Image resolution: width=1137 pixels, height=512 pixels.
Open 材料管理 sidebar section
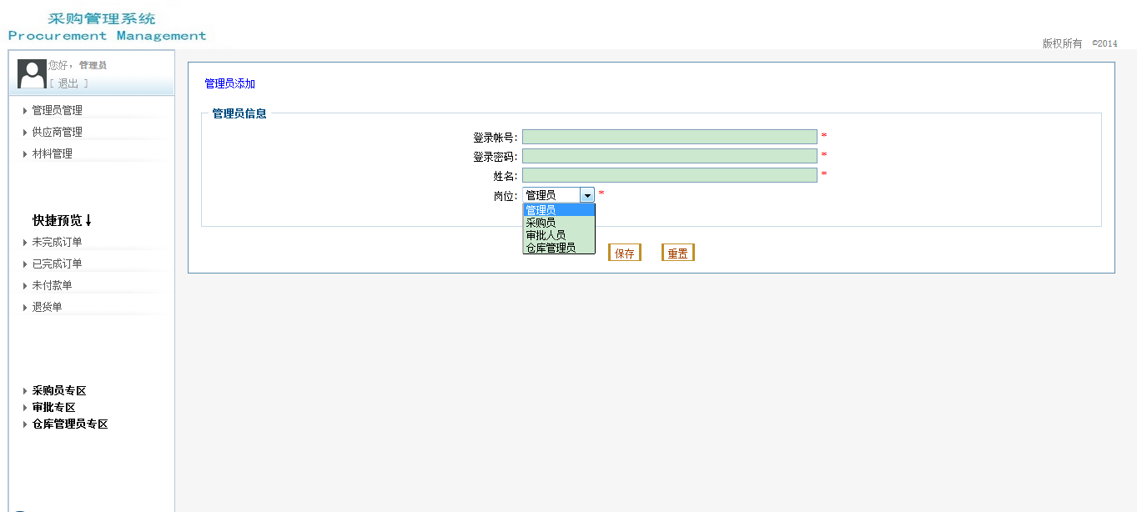[52, 153]
